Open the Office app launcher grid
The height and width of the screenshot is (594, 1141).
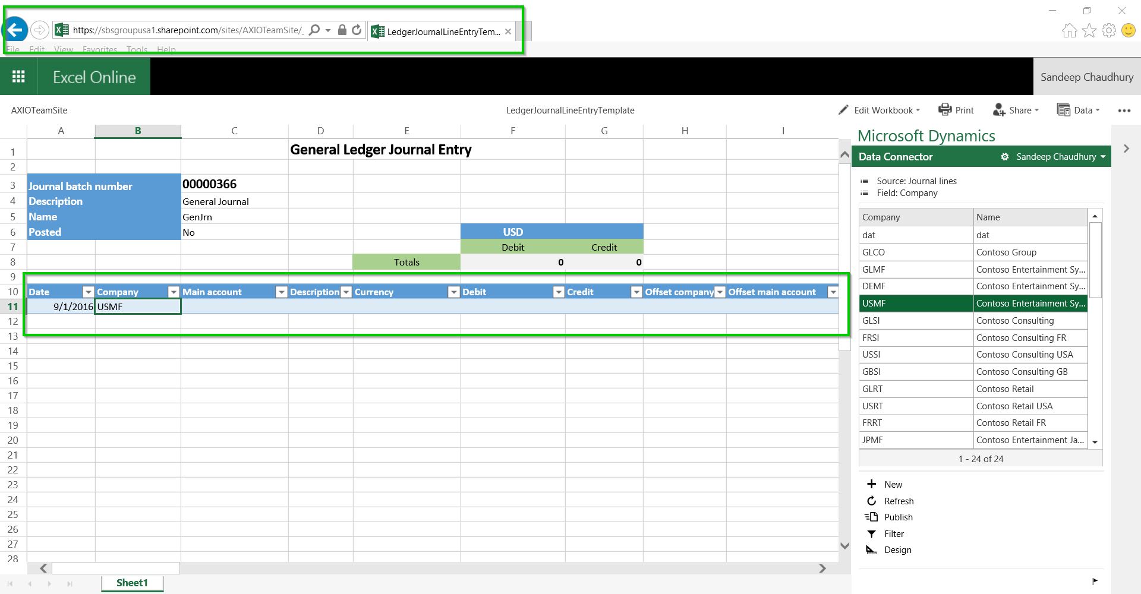pos(18,76)
